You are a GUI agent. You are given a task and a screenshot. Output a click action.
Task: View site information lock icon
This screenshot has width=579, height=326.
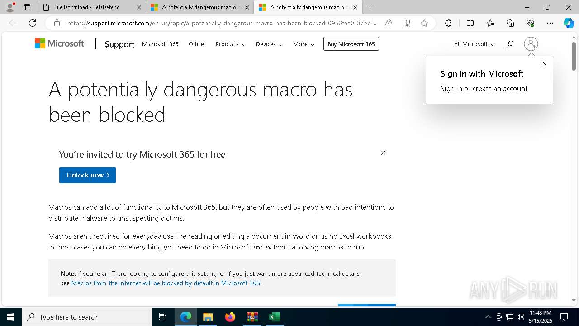coord(57,23)
